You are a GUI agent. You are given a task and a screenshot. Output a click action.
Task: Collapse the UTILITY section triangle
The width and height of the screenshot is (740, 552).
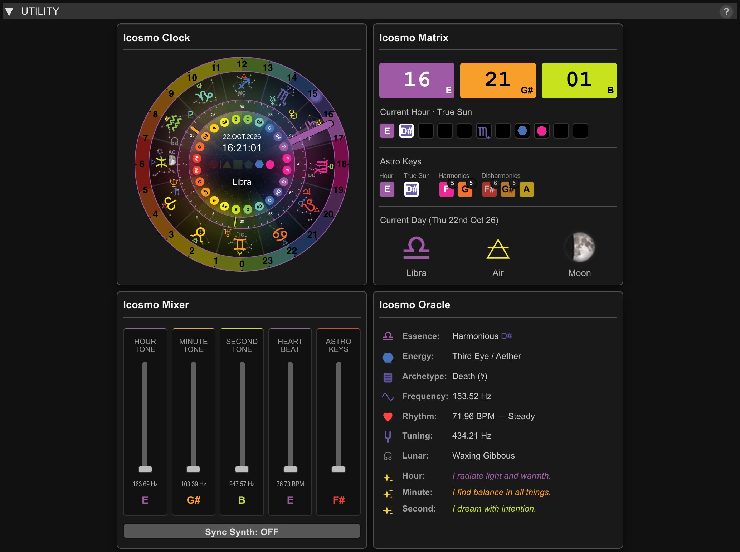pos(9,11)
